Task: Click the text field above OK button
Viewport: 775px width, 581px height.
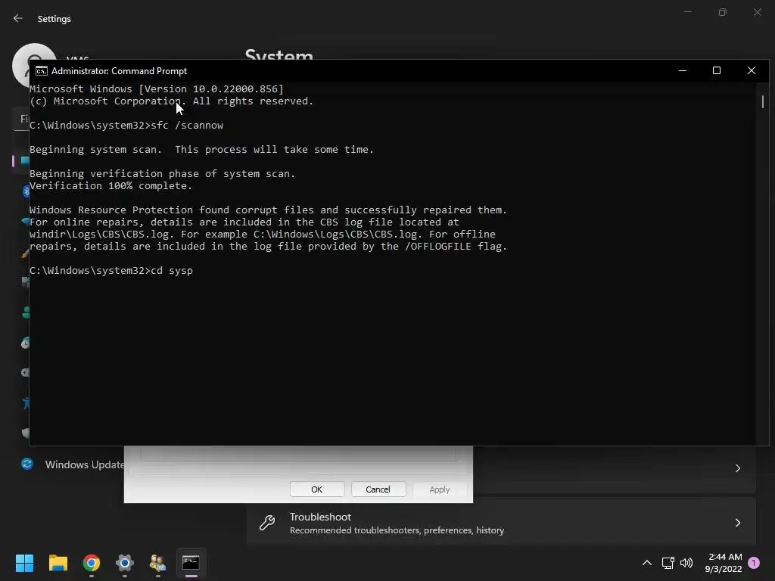Action: [298, 454]
